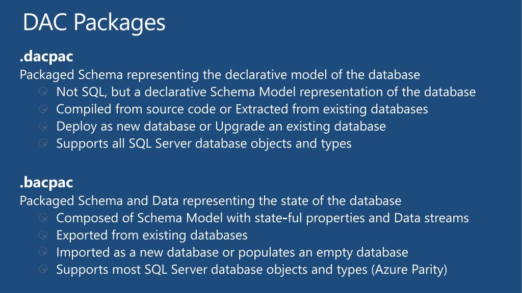Click the text "populates an empty database"
The height and width of the screenshot is (293, 522).
coord(323,253)
